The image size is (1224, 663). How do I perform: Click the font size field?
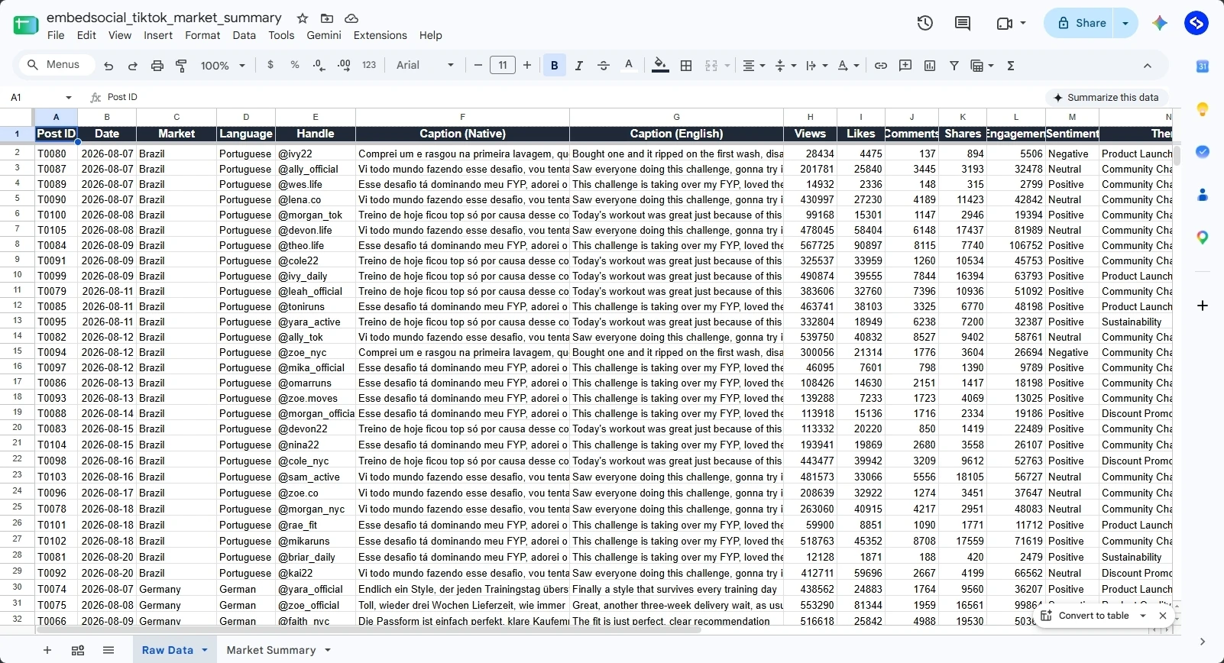click(x=503, y=66)
